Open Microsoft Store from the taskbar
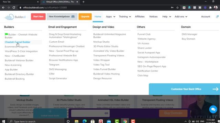220x123 pixels. pyautogui.click(x=92, y=121)
